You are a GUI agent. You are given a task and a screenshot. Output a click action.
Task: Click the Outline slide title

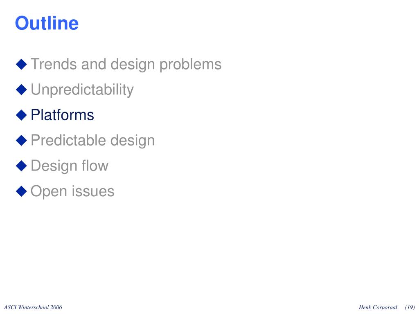(x=47, y=23)
